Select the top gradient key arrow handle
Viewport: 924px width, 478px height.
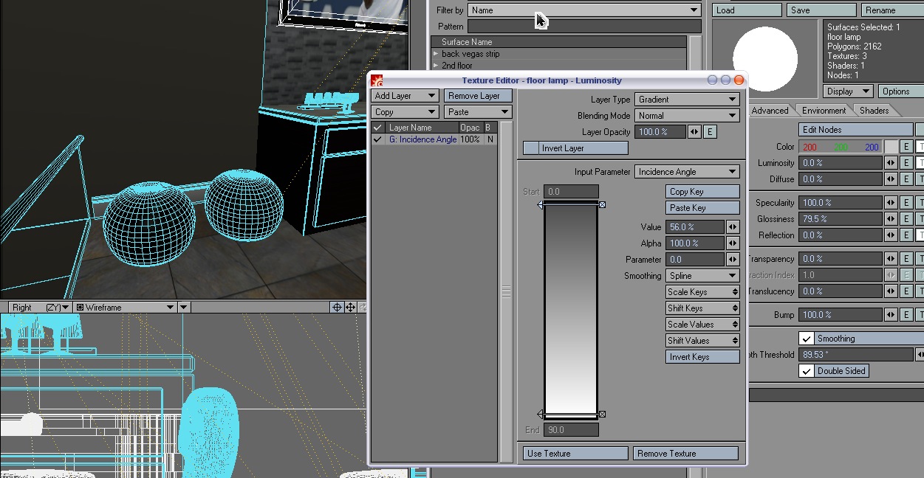[541, 204]
